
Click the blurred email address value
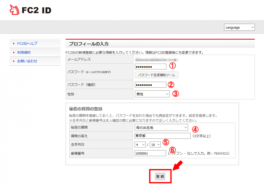click(157, 60)
